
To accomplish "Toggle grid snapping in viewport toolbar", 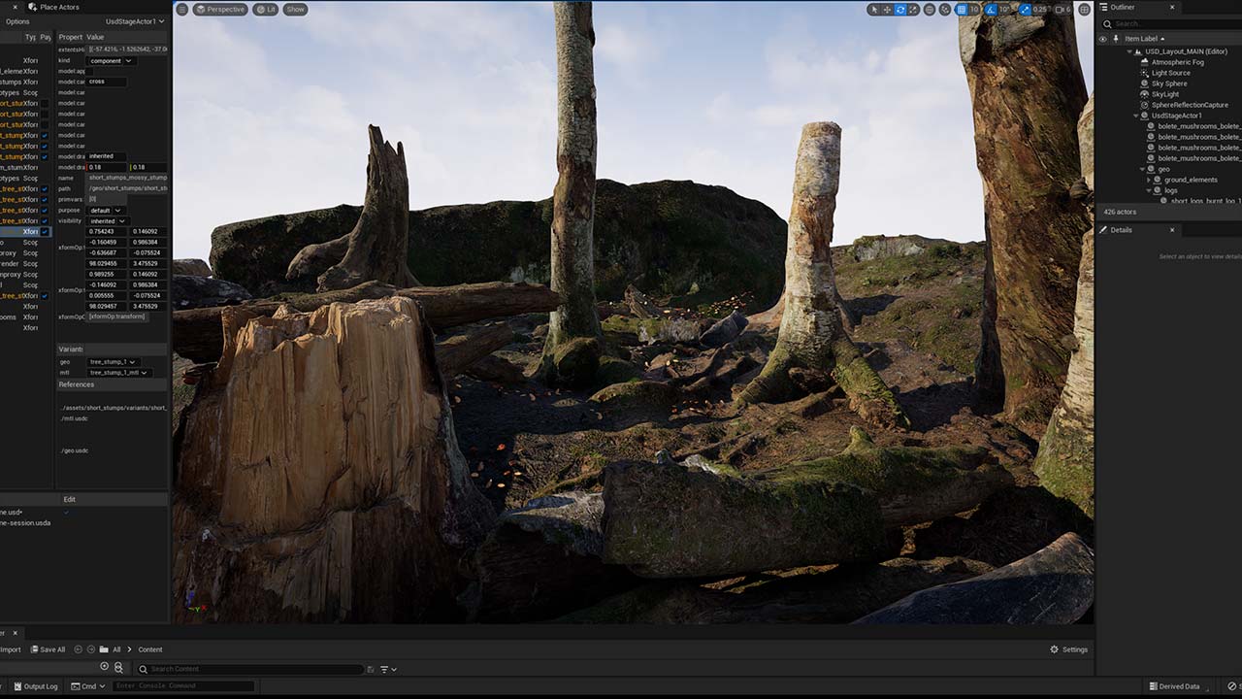I will 962,10.
